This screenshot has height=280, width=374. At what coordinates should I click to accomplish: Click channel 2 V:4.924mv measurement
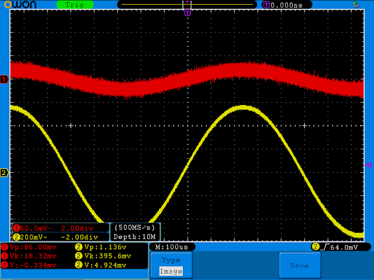pyautogui.click(x=101, y=265)
